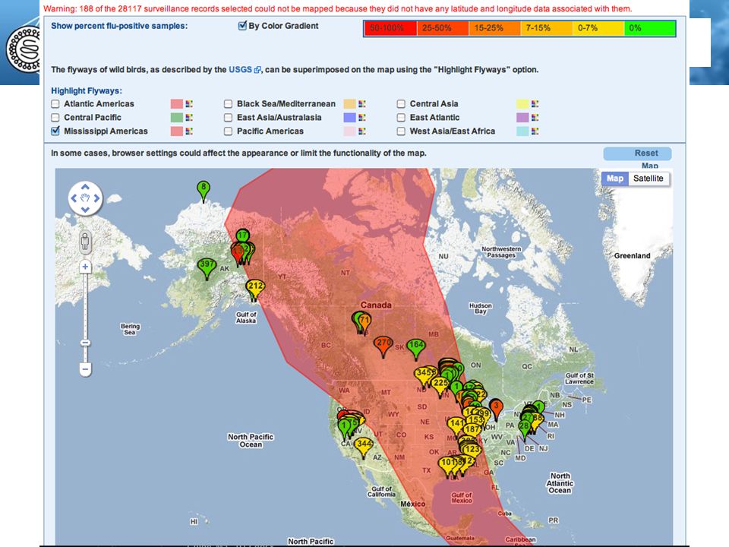Viewport: 729px width, 547px height.
Task: Zoom in with the plus button
Action: click(x=85, y=267)
